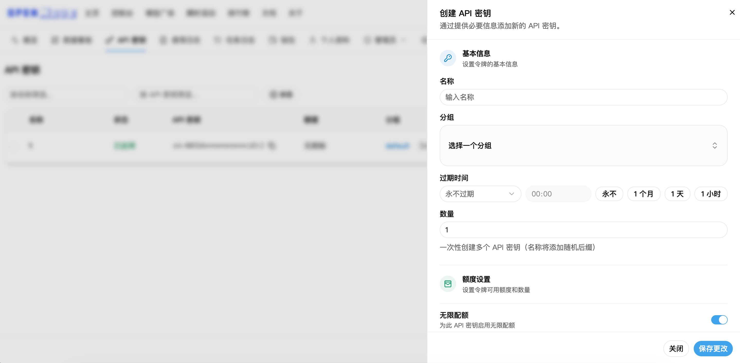Set expiry to 1 天
This screenshot has width=740, height=363.
[x=677, y=194]
